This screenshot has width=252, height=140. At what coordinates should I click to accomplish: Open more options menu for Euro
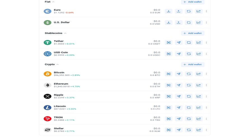(206, 11)
